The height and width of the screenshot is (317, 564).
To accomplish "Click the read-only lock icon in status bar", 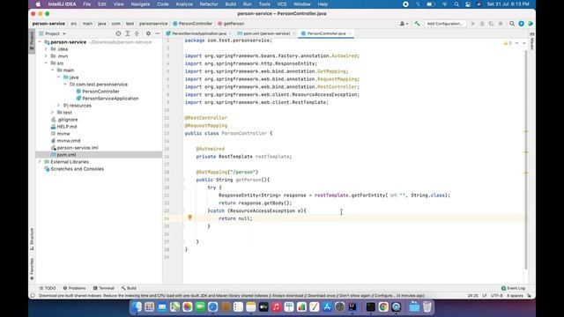I will coord(529,296).
